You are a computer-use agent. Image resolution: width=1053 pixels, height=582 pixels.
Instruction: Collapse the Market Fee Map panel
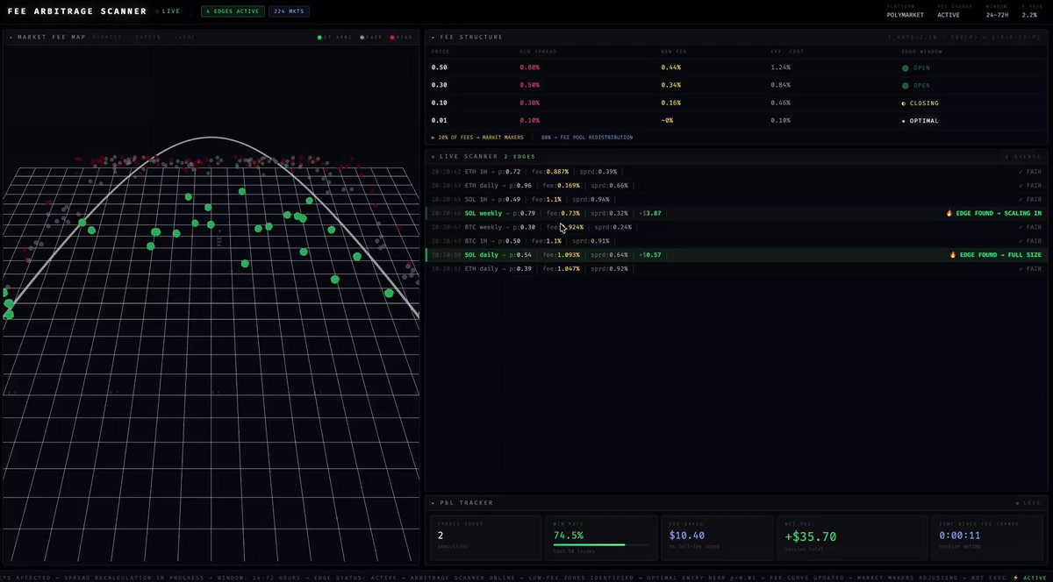coord(11,38)
